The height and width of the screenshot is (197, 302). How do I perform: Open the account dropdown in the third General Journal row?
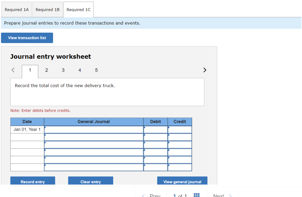coord(46,143)
